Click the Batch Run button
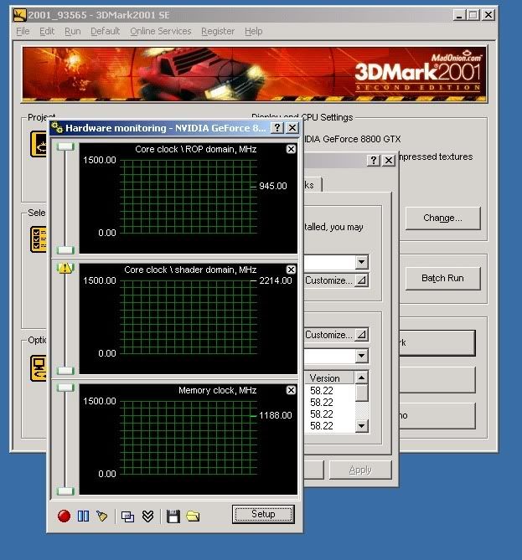 pos(443,278)
